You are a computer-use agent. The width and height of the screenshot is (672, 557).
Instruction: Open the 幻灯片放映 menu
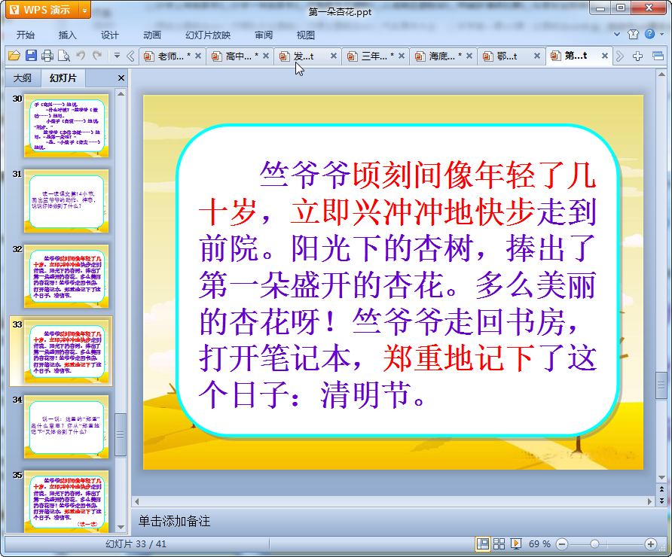click(x=208, y=35)
